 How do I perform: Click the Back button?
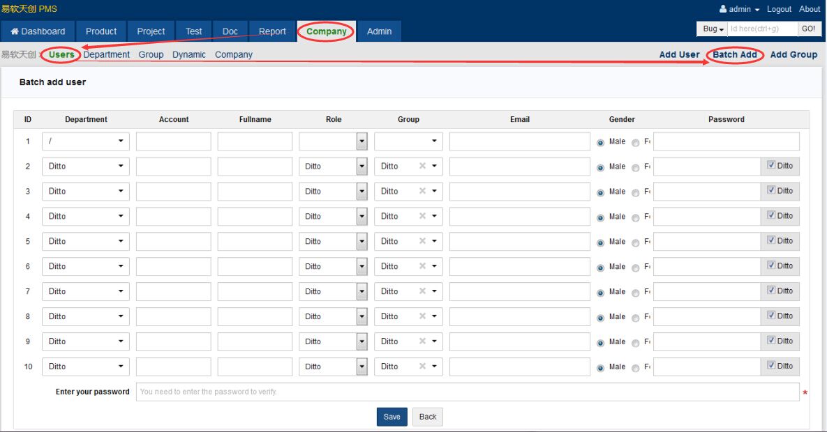[428, 417]
